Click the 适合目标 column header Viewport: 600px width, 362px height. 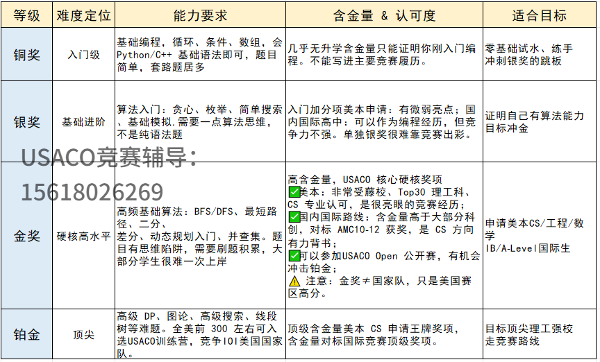539,15
